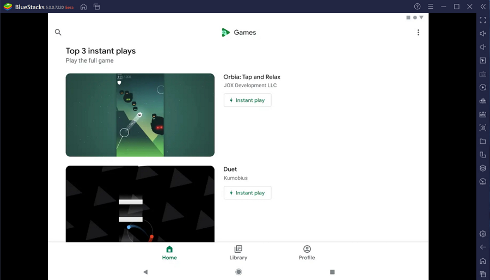490x280 pixels.
Task: Open sync operations play-circle icon
Action: 483,88
